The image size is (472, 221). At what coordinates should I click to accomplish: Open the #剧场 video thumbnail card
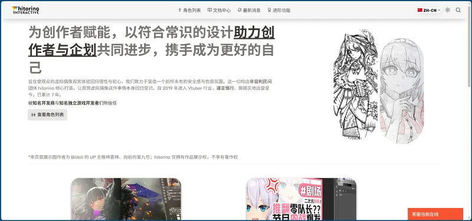(x=301, y=199)
